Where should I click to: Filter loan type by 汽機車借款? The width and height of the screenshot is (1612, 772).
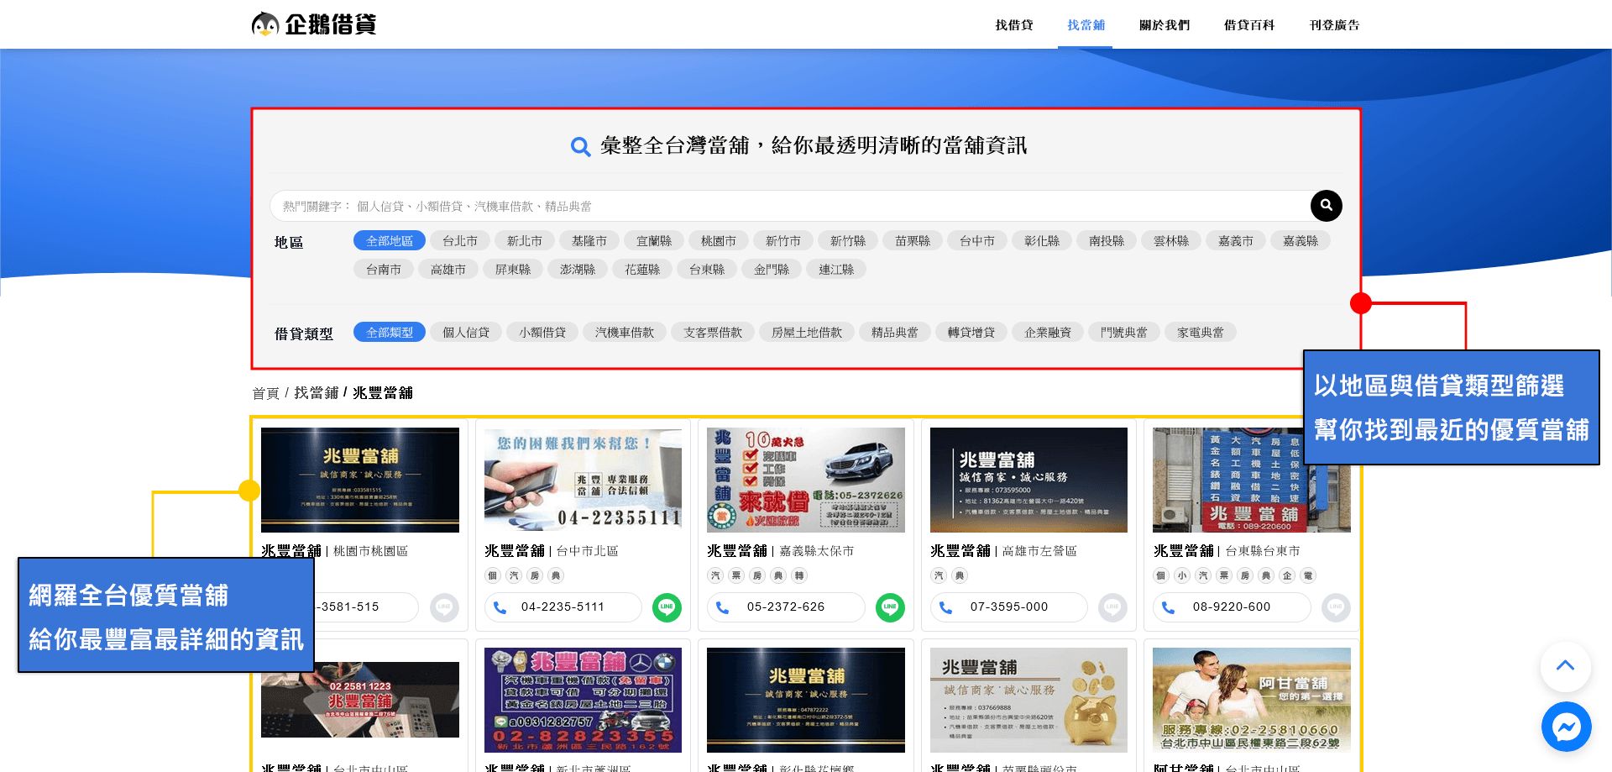(625, 333)
